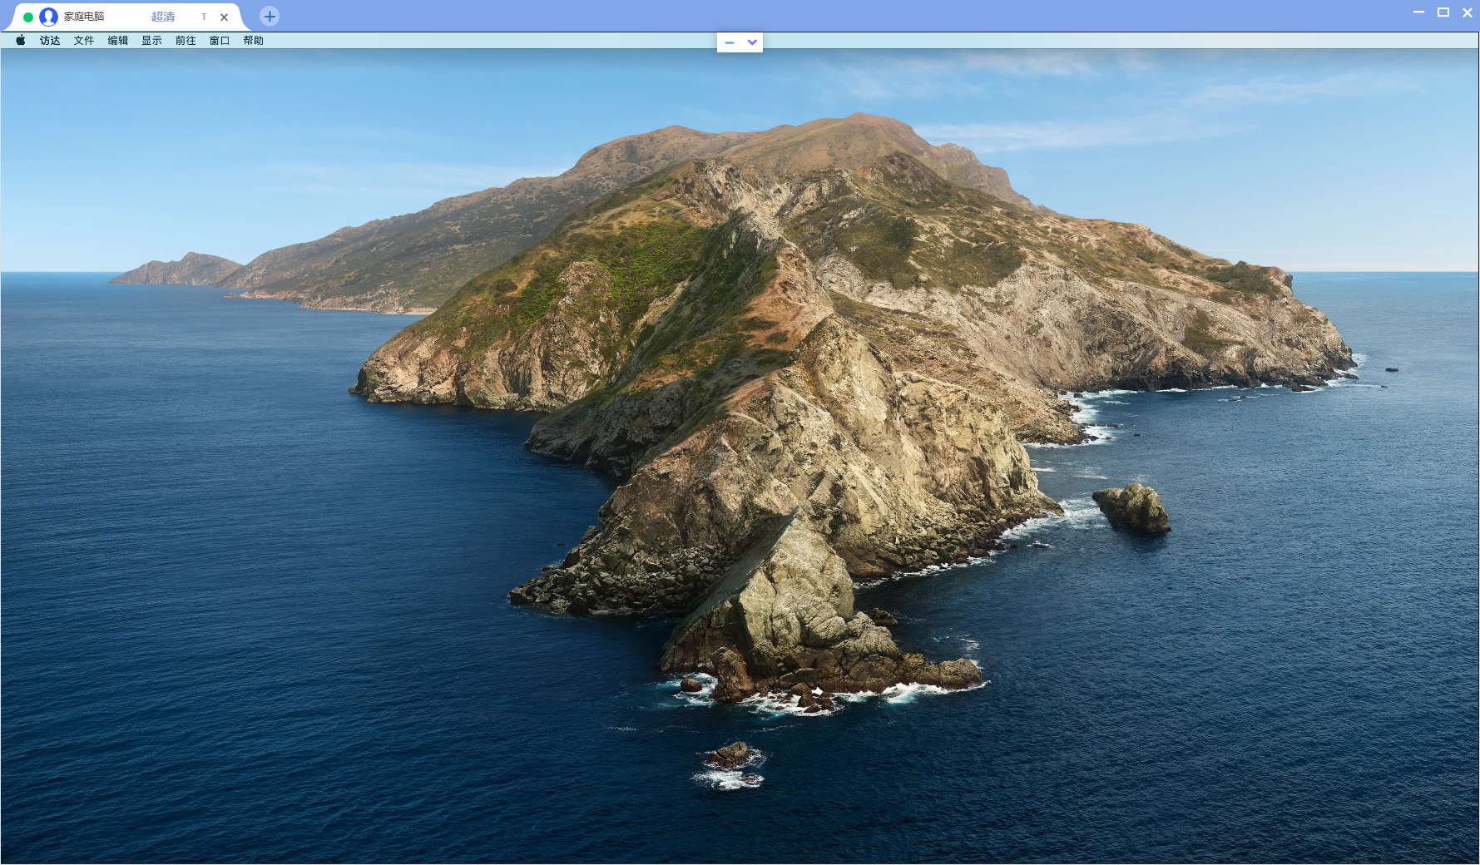The height and width of the screenshot is (865, 1480).
Task: Open the 显示 menu
Action: click(151, 40)
